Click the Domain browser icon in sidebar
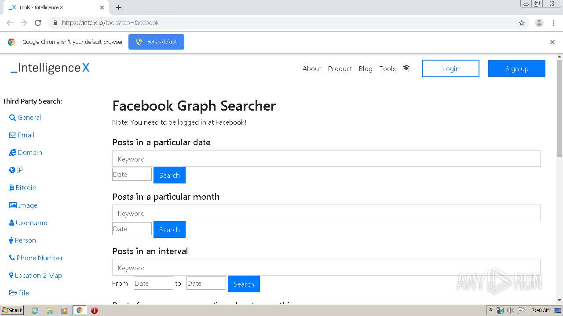Viewport: 563px width, 316px height. point(13,153)
